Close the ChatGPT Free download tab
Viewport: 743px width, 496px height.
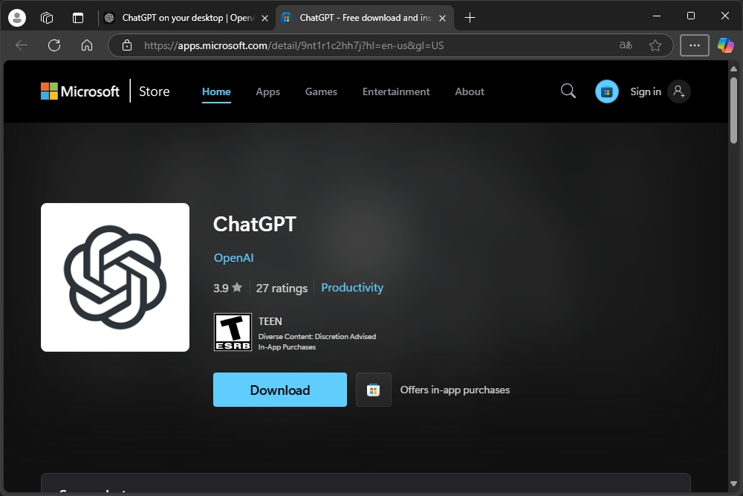click(442, 18)
